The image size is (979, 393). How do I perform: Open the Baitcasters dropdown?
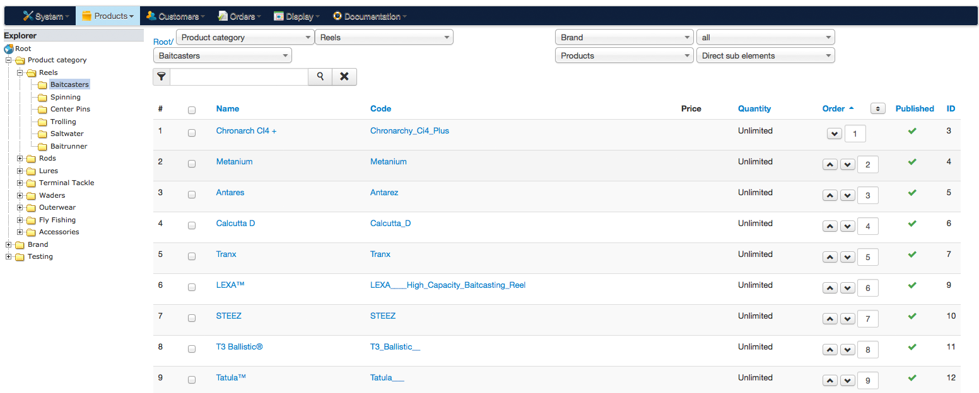(223, 55)
